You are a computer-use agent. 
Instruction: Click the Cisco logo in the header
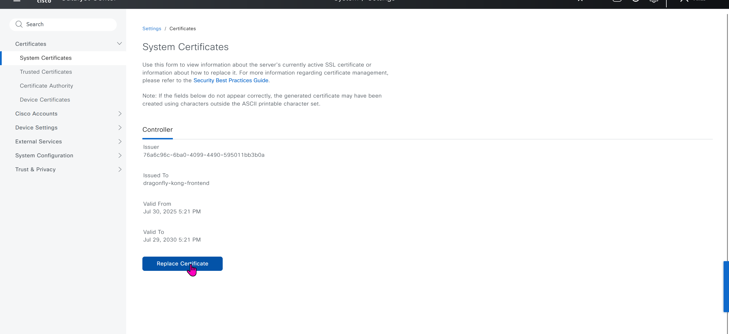tap(44, 1)
